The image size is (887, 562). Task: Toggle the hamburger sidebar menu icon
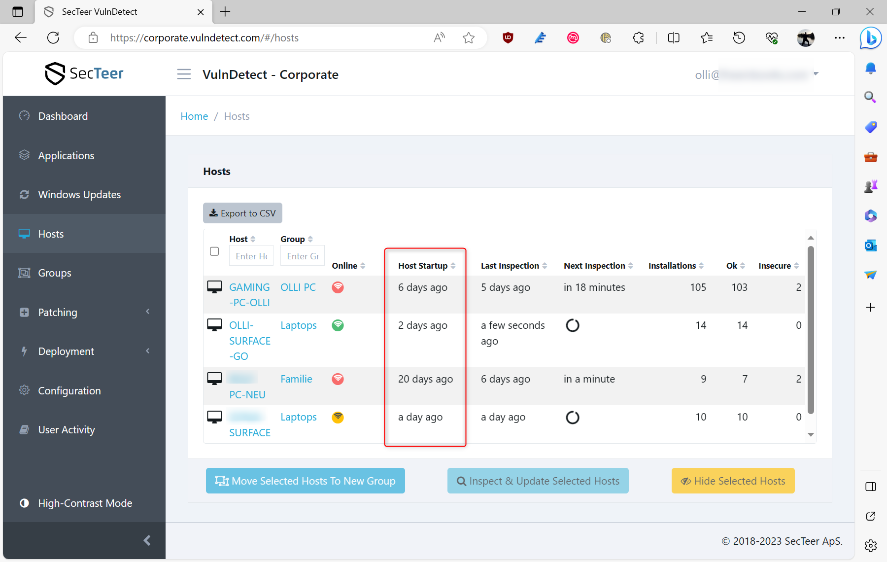(184, 74)
